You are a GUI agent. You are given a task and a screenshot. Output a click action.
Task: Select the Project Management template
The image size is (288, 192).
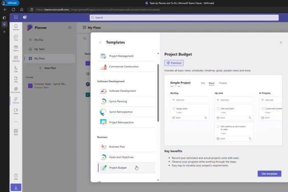(x=126, y=56)
